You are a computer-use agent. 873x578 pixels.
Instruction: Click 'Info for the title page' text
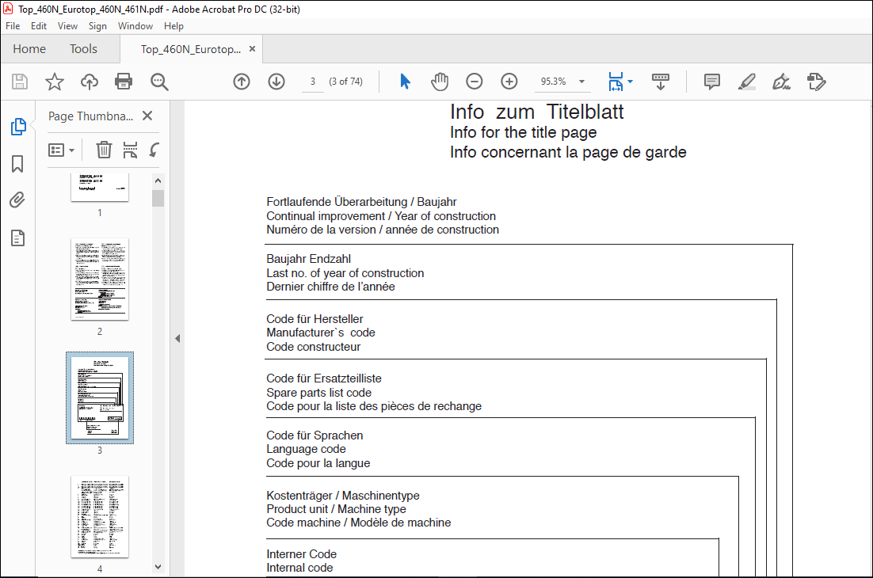click(x=524, y=132)
